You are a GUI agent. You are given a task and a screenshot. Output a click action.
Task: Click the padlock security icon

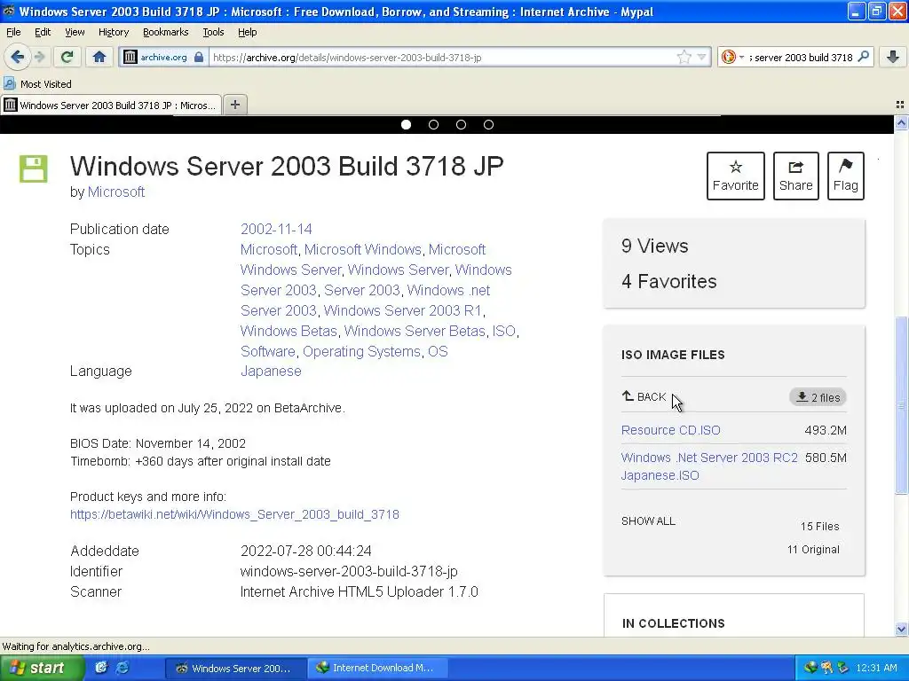(199, 57)
